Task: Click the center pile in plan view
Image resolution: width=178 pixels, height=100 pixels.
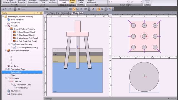Action: click(x=144, y=36)
